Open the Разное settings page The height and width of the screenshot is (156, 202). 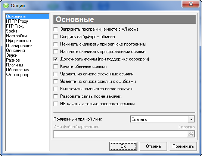coord(27,60)
